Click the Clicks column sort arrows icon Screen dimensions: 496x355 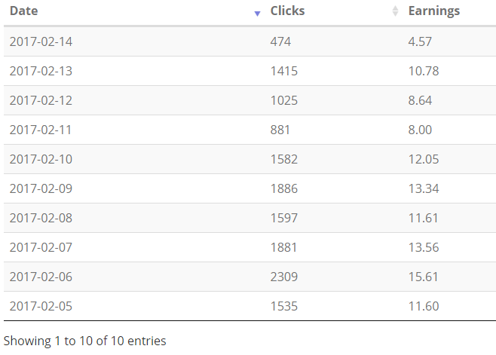[395, 11]
